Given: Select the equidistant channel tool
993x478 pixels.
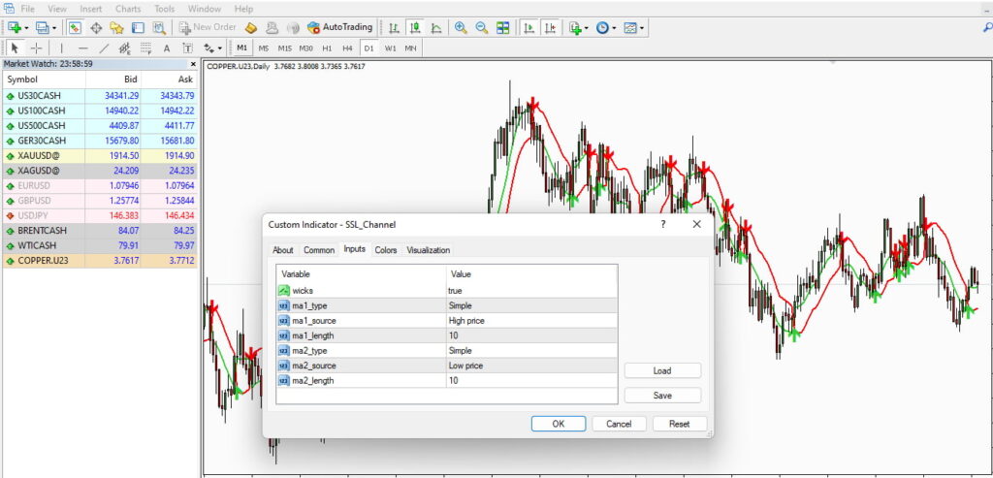Looking at the screenshot, I should tap(125, 48).
